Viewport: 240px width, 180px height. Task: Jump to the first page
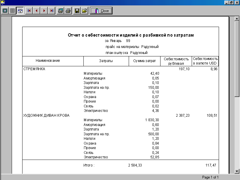(29, 11)
